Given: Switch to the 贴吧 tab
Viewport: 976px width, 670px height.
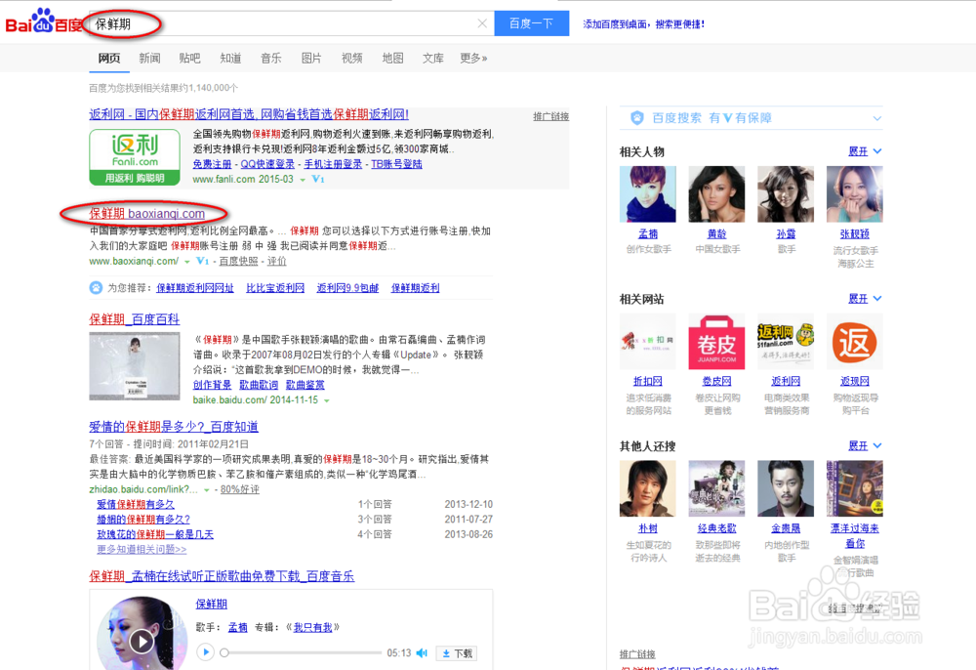Looking at the screenshot, I should pyautogui.click(x=190, y=58).
